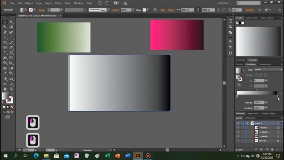284x160 pixels.
Task: Toggle constrain width and height link
Action: pos(198,10)
